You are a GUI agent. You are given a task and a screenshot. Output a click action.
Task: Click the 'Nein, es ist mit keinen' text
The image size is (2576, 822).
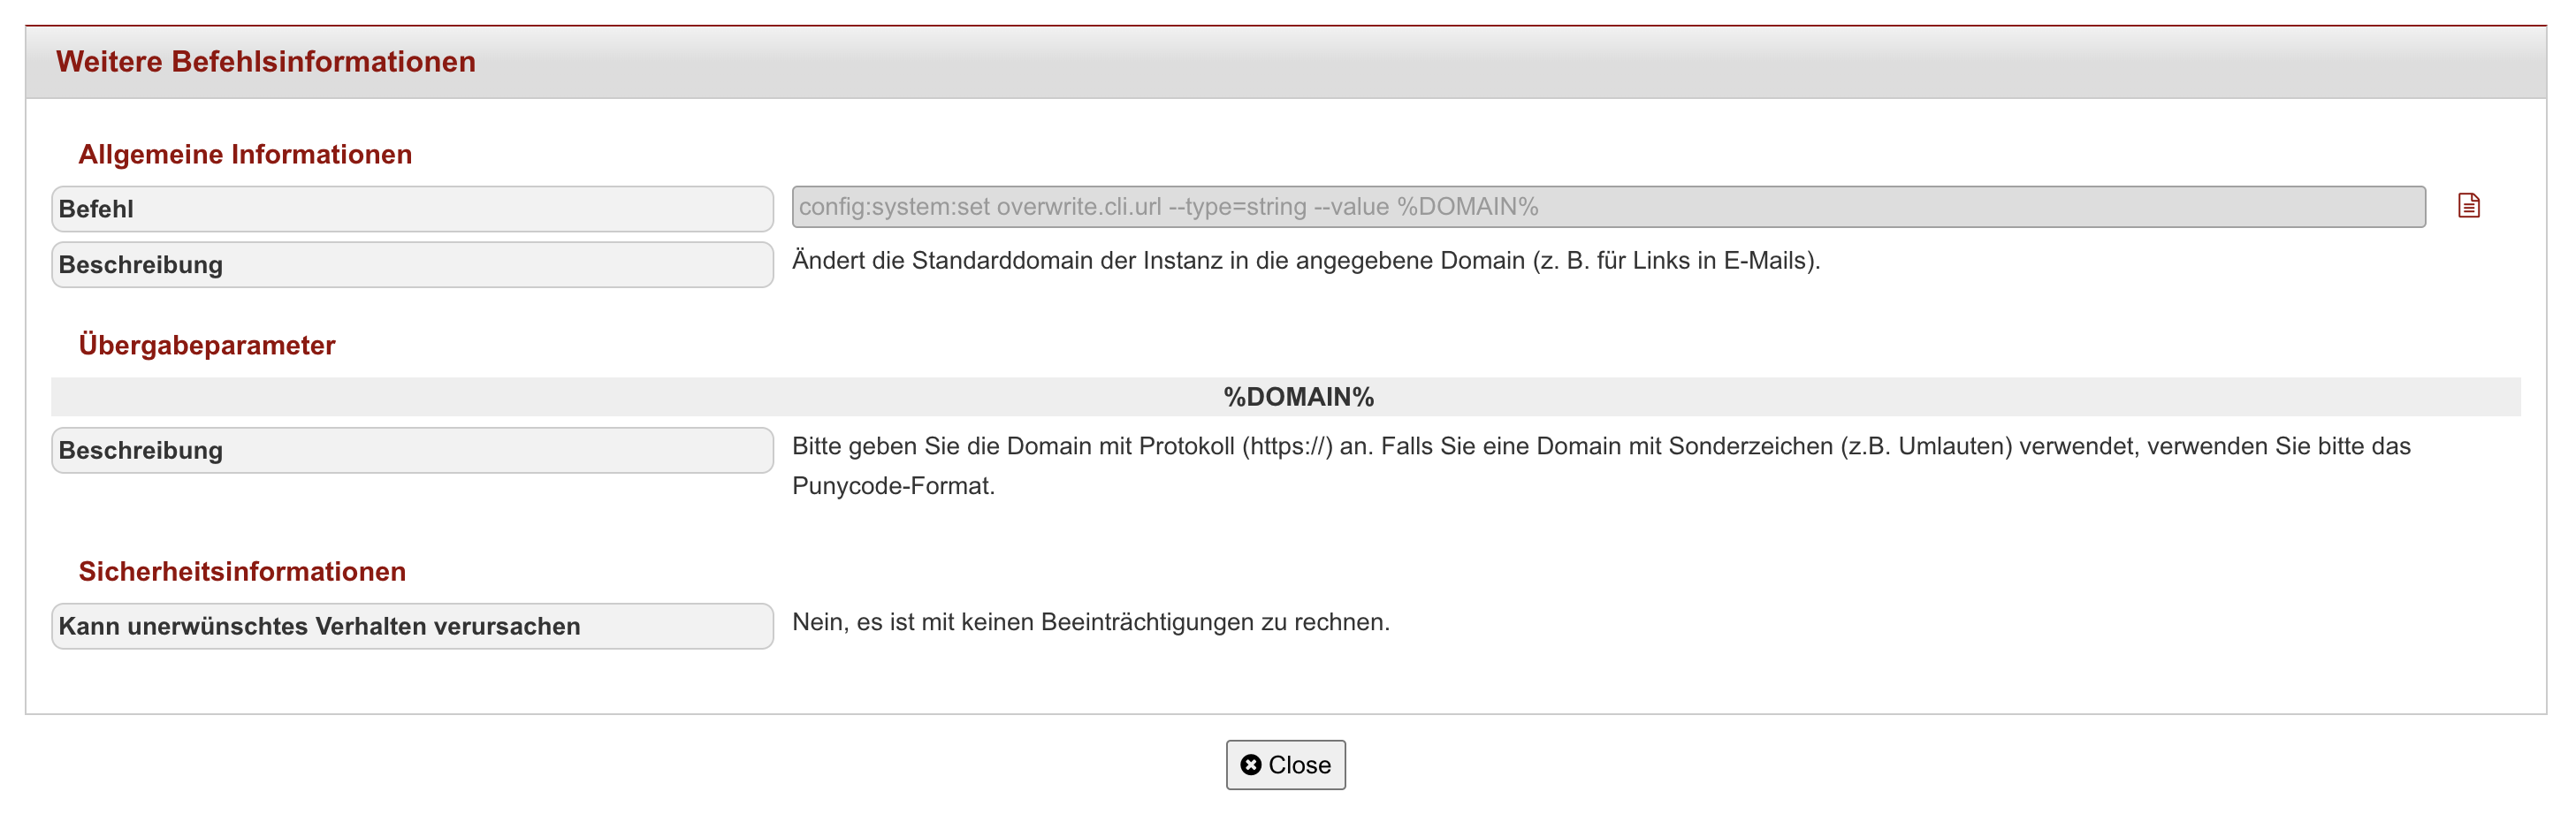coord(913,622)
